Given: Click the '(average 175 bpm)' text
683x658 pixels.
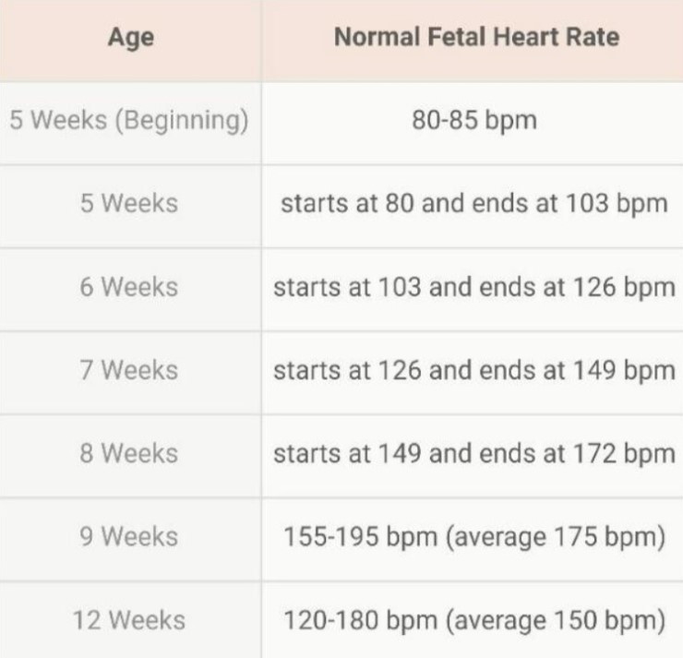Looking at the screenshot, I should [557, 536].
